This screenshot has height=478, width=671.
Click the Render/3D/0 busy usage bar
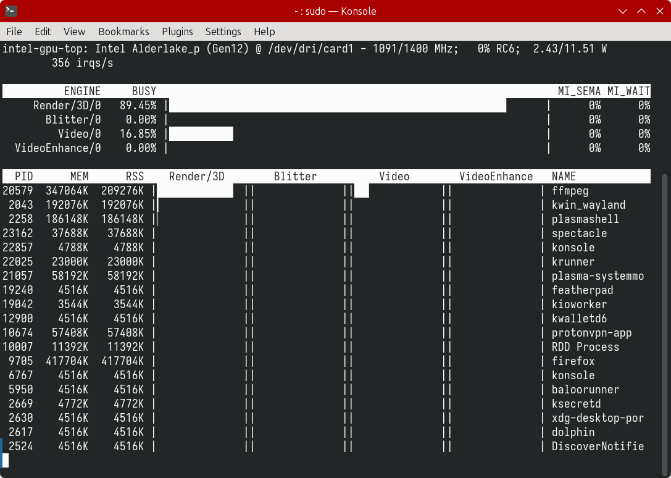(x=337, y=106)
